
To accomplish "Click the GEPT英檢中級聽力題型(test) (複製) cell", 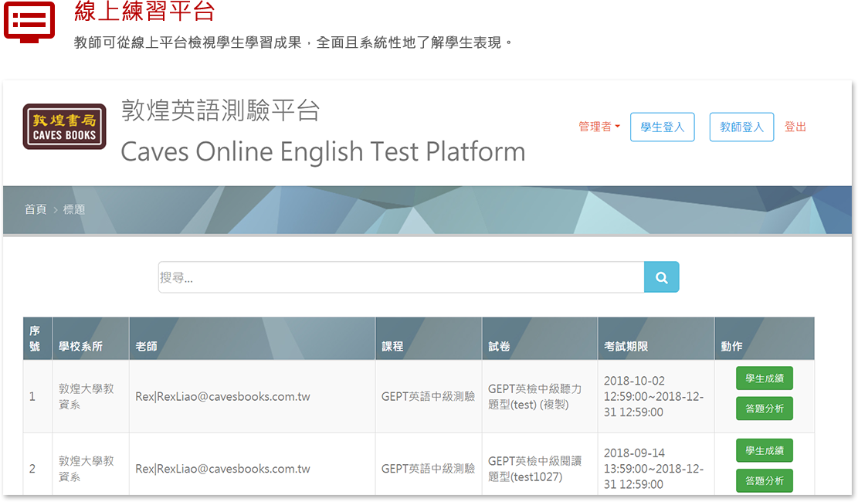I will point(540,396).
